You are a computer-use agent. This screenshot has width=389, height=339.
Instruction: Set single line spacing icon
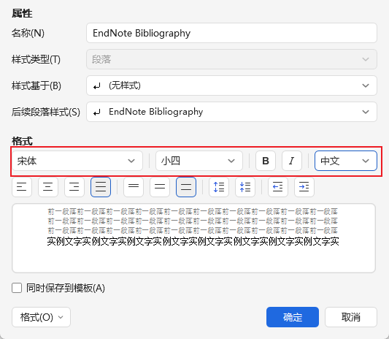click(134, 187)
